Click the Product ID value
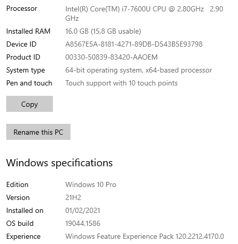This screenshot has height=244, width=238. pos(111,57)
